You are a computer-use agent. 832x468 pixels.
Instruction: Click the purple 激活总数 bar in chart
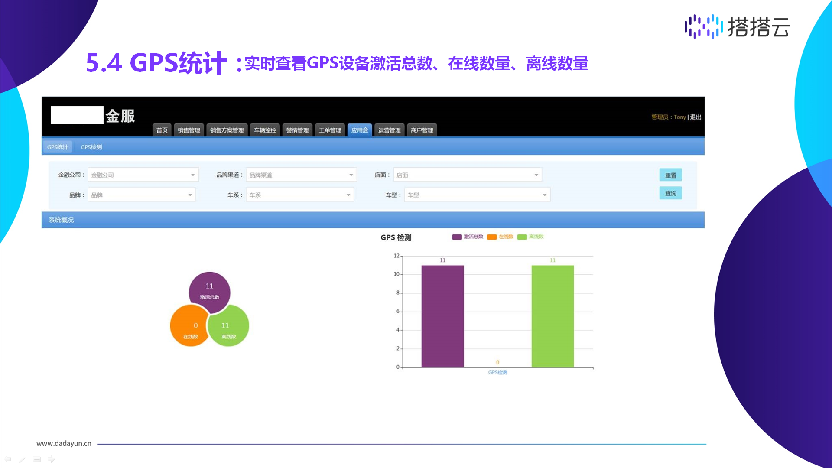(442, 316)
